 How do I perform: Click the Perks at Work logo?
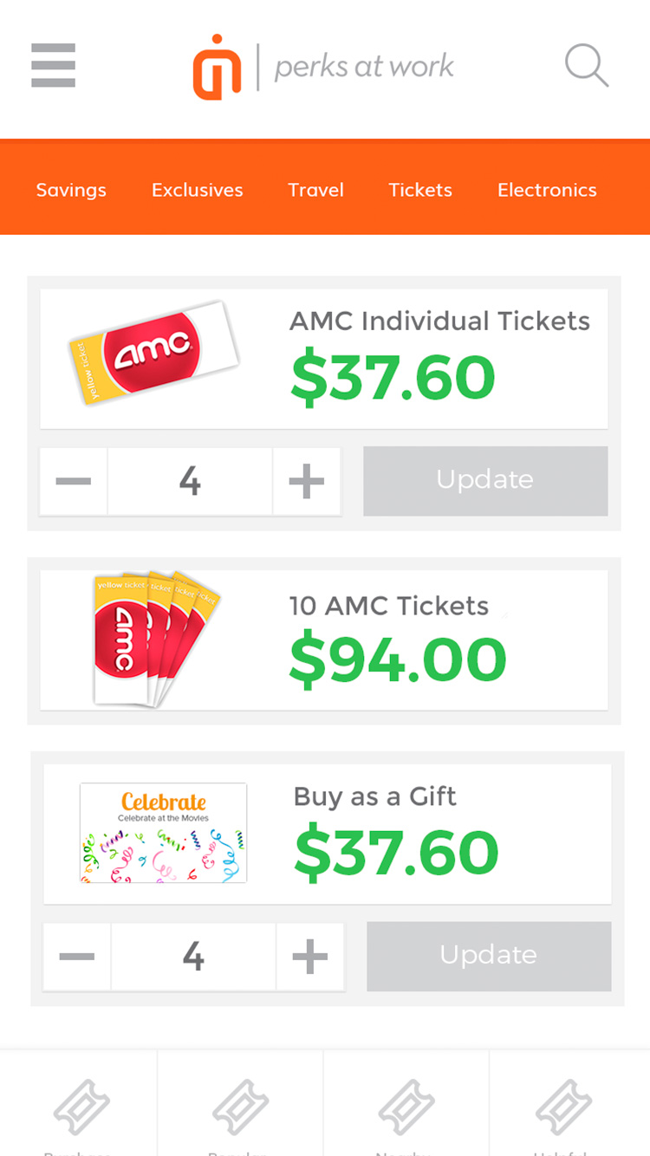[323, 67]
